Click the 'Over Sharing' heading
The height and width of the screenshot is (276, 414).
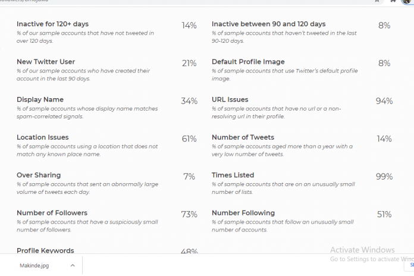coord(40,175)
